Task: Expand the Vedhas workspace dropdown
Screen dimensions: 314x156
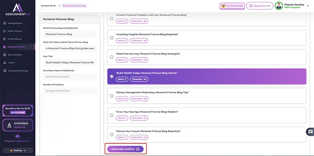Action: tap(18, 150)
